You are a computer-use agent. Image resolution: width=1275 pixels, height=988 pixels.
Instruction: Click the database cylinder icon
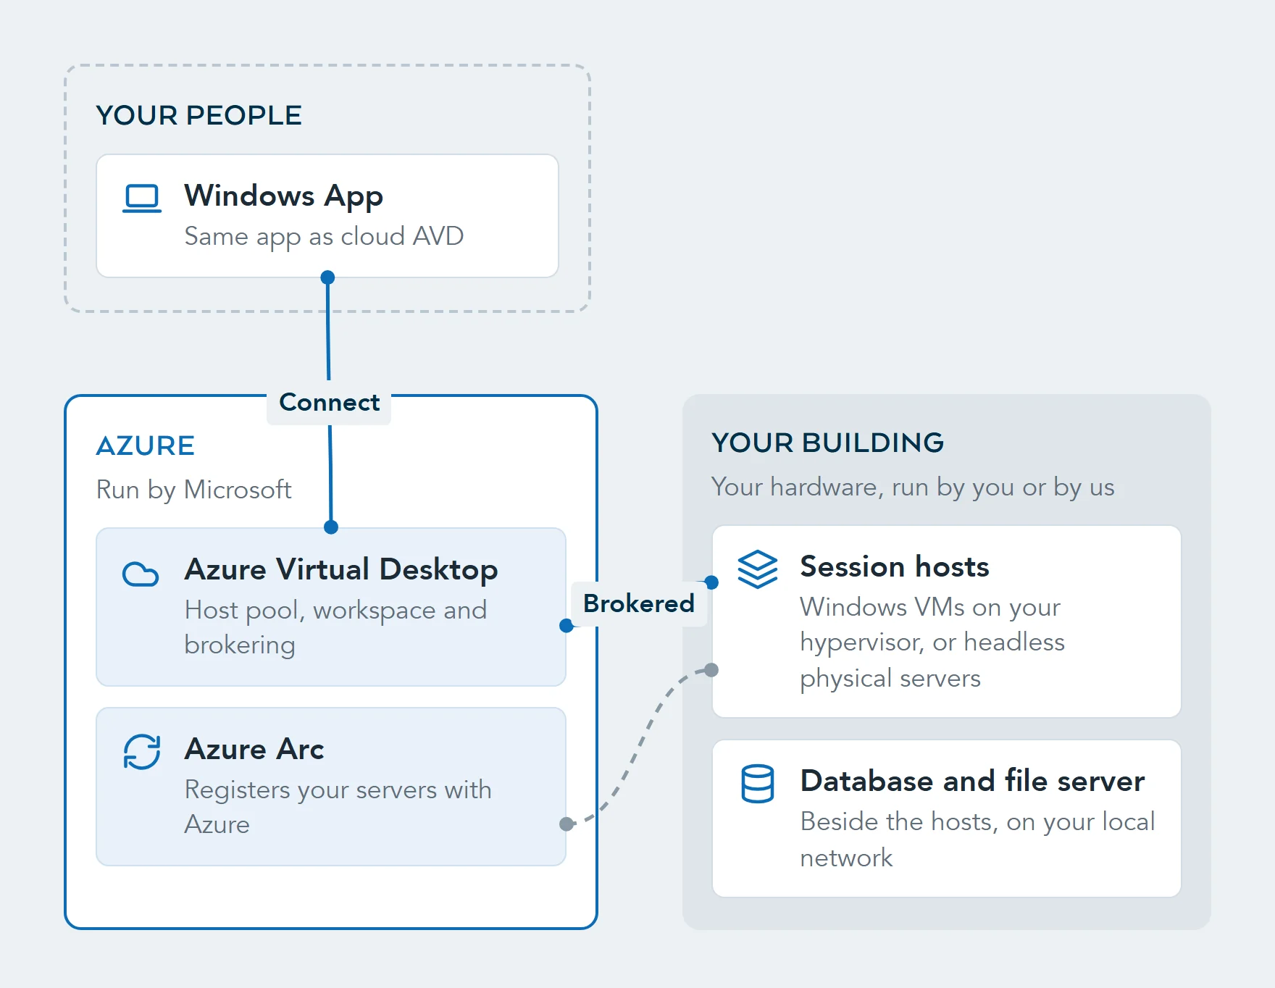[758, 784]
